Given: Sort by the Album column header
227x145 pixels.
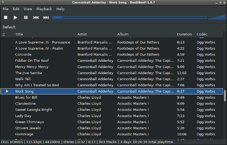Looking at the screenshot, I should tap(123, 34).
